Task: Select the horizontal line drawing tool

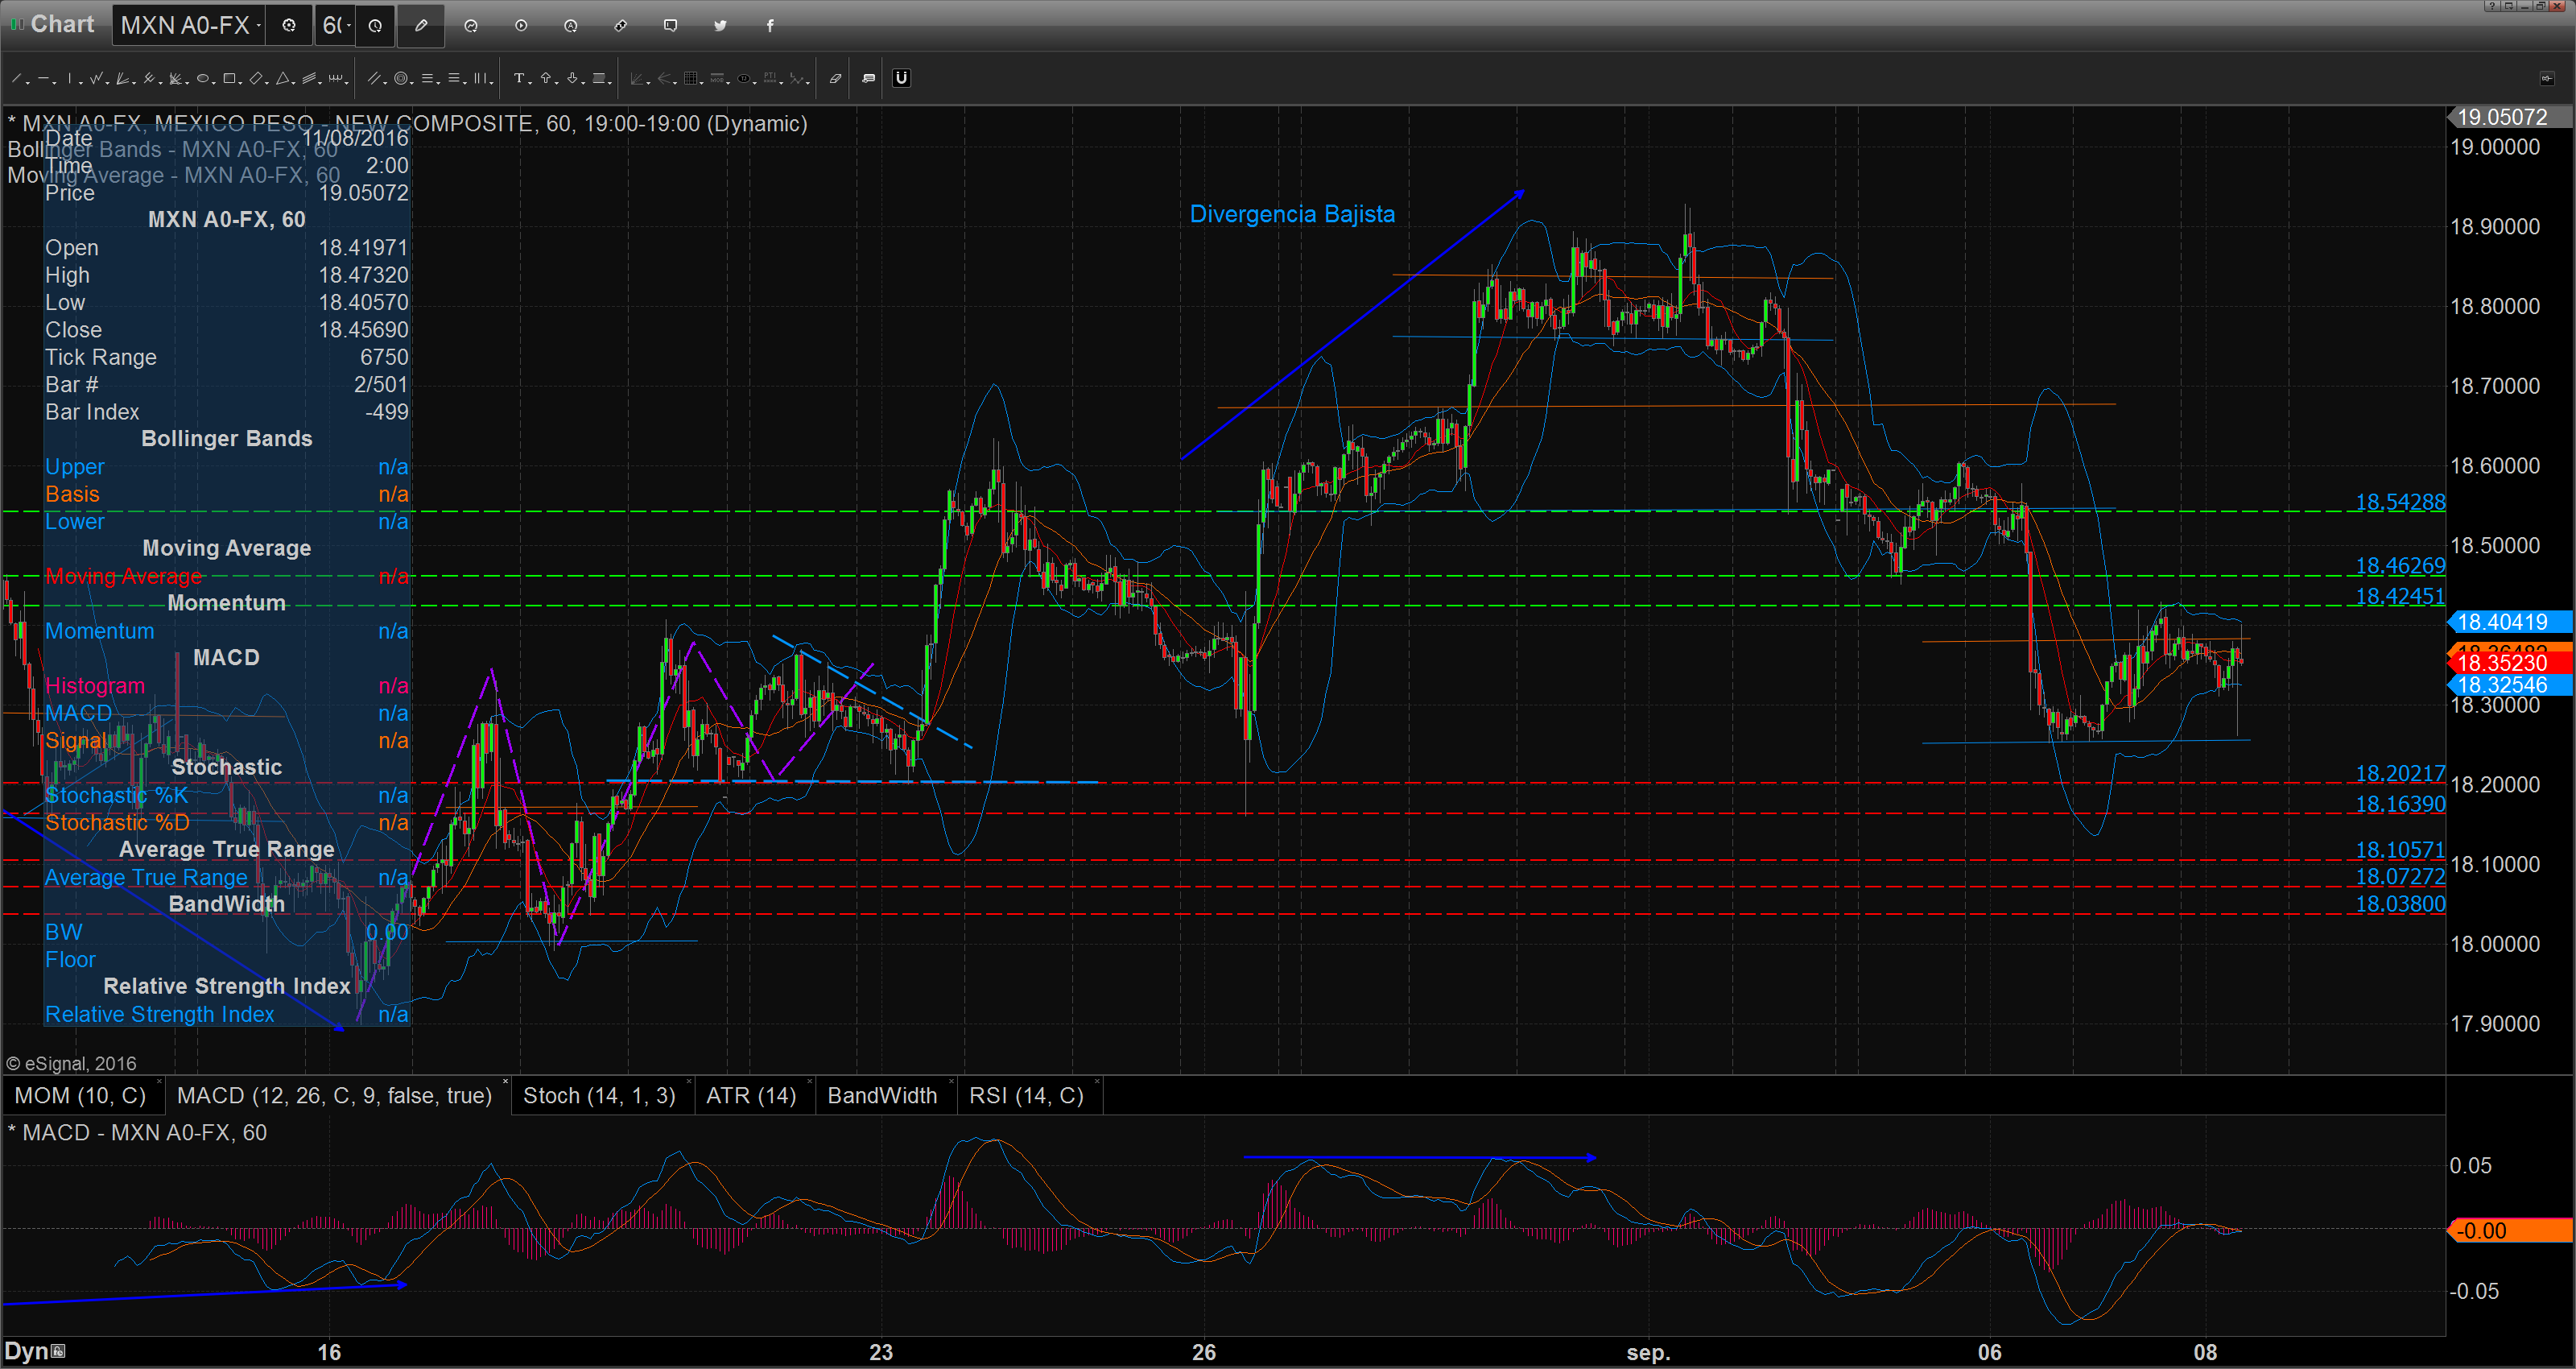Action: [43, 78]
